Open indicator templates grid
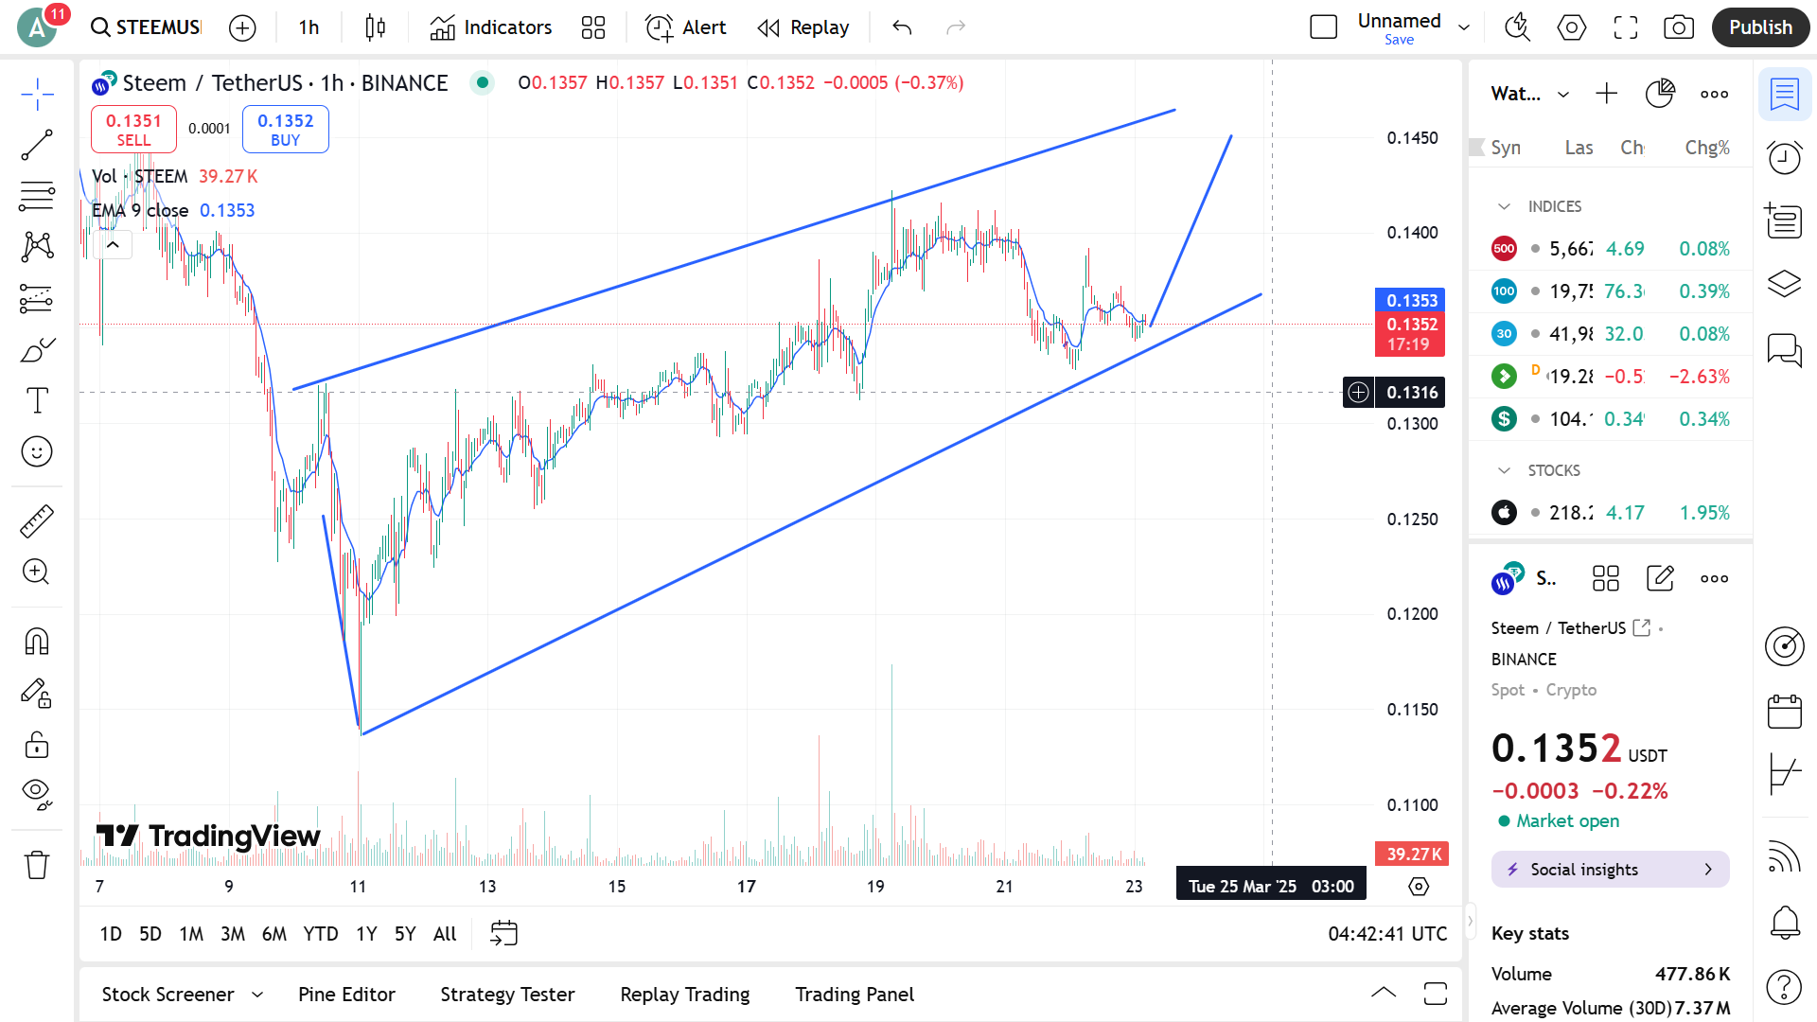 click(593, 27)
